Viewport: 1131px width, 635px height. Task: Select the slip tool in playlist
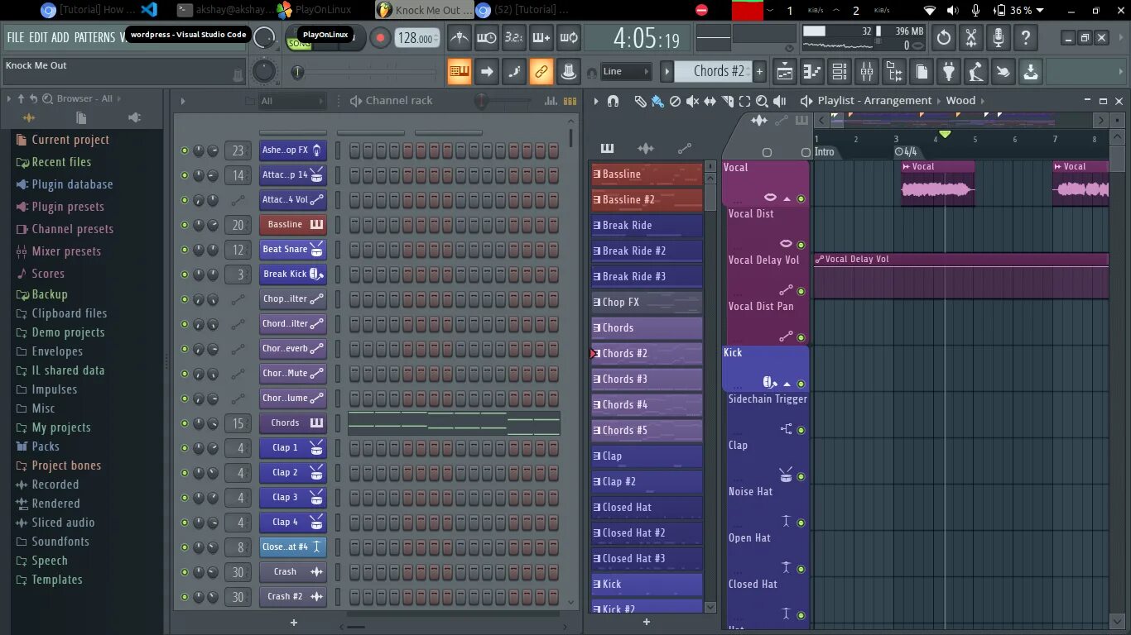tap(710, 101)
